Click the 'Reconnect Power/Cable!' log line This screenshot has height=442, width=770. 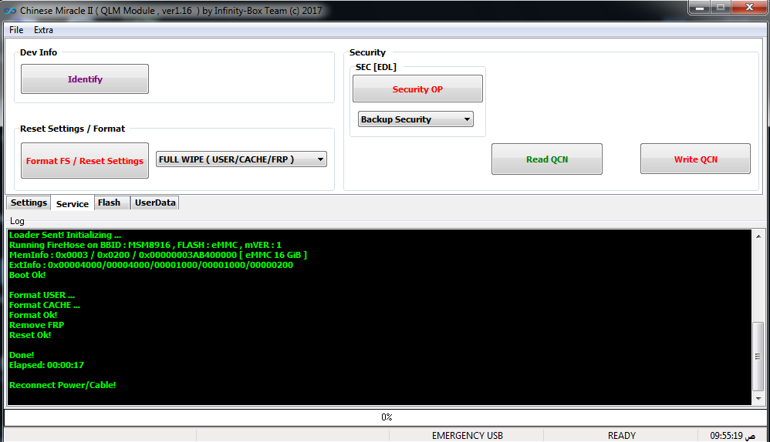(62, 385)
